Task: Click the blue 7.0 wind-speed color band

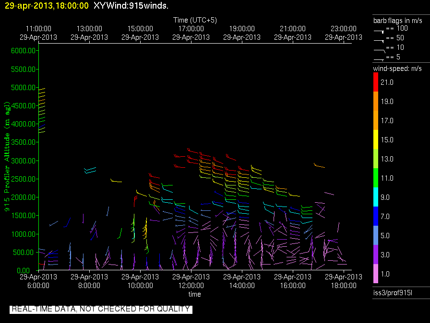Action: coord(376,216)
